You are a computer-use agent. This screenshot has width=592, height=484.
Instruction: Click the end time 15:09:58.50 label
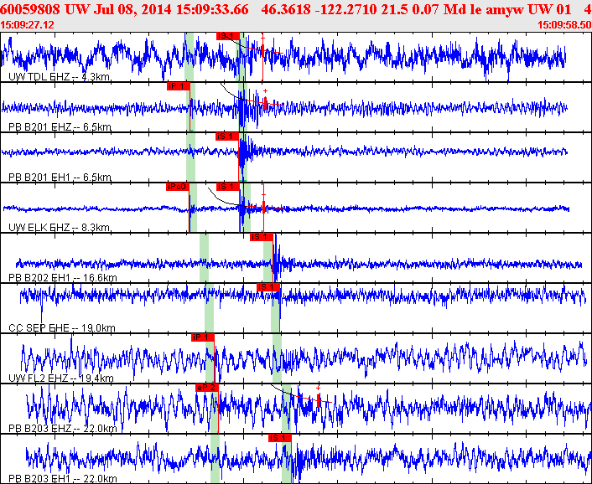coord(563,25)
